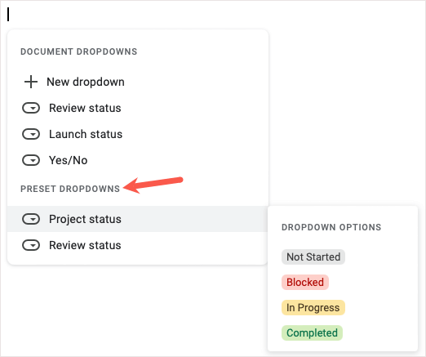Image resolution: width=426 pixels, height=357 pixels.
Task: Click the text cursor line above the menu
Action: pyautogui.click(x=8, y=14)
